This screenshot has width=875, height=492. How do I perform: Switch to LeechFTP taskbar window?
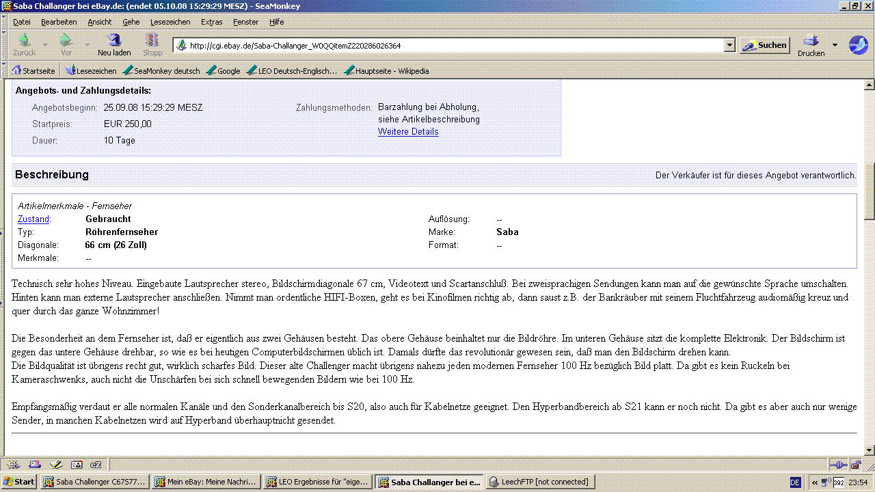tap(541, 482)
